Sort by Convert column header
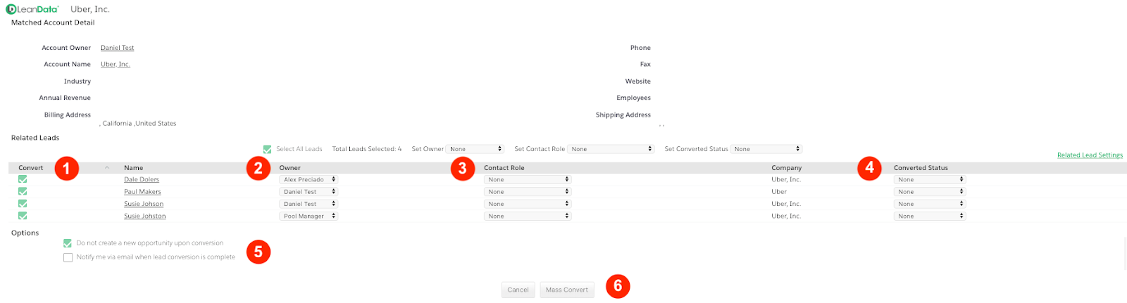The width and height of the screenshot is (1127, 303). coord(31,168)
